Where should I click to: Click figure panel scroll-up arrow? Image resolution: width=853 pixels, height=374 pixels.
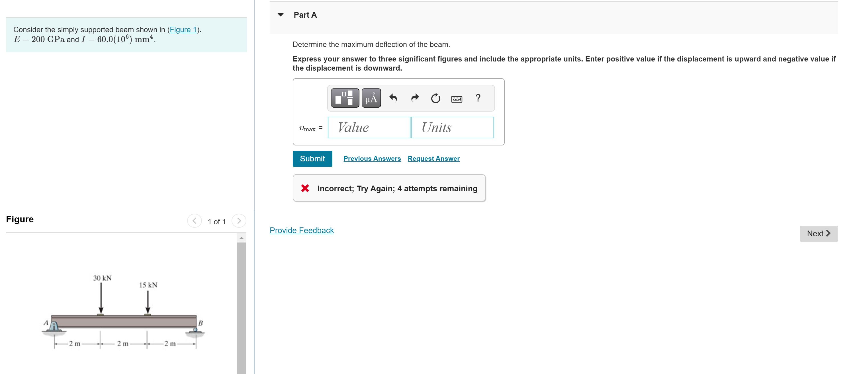242,238
